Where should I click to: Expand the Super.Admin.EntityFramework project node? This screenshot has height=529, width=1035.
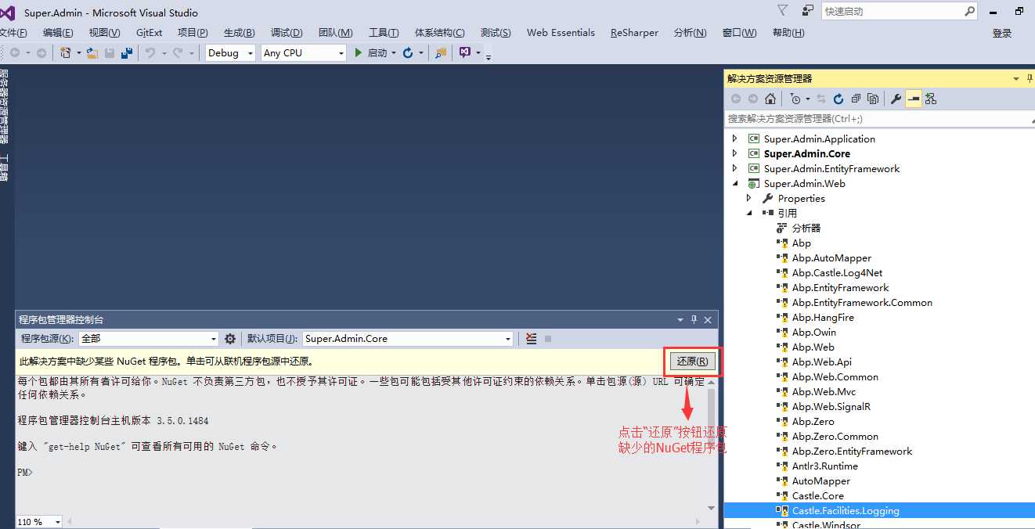tap(734, 168)
